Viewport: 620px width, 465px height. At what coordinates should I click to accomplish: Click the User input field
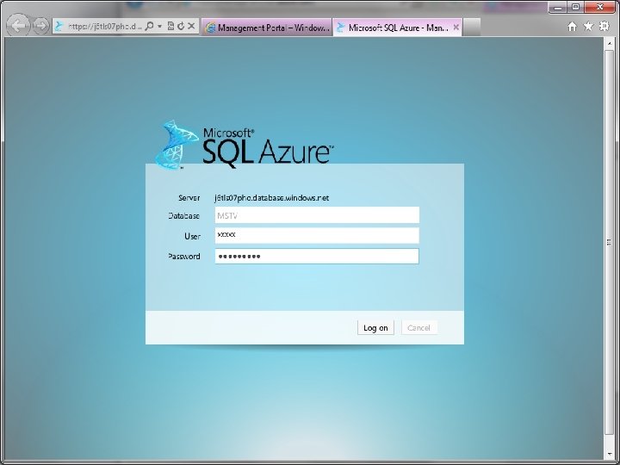tap(317, 235)
